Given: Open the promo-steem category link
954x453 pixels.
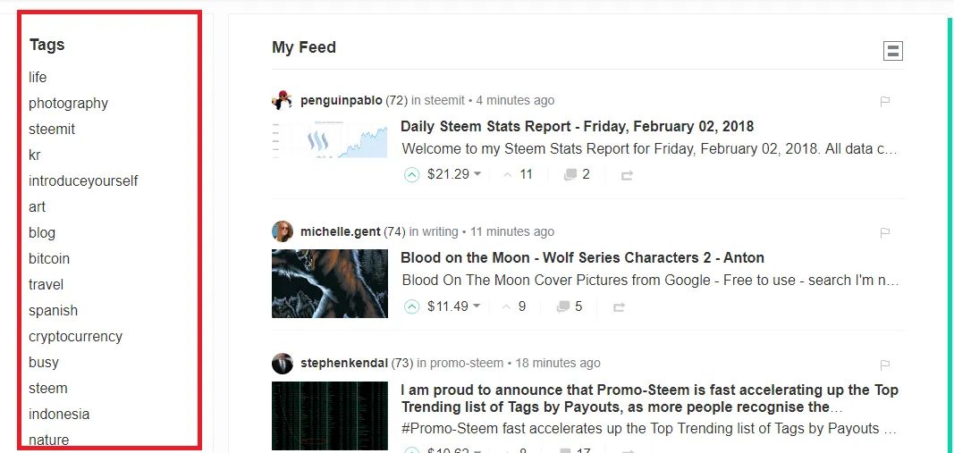Looking at the screenshot, I should tap(466, 364).
